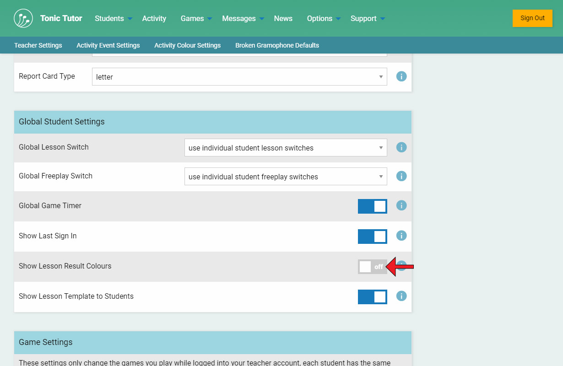Screen dimensions: 563x366
Task: Click info icon beside Global Freeplay Switch
Action: (401, 176)
